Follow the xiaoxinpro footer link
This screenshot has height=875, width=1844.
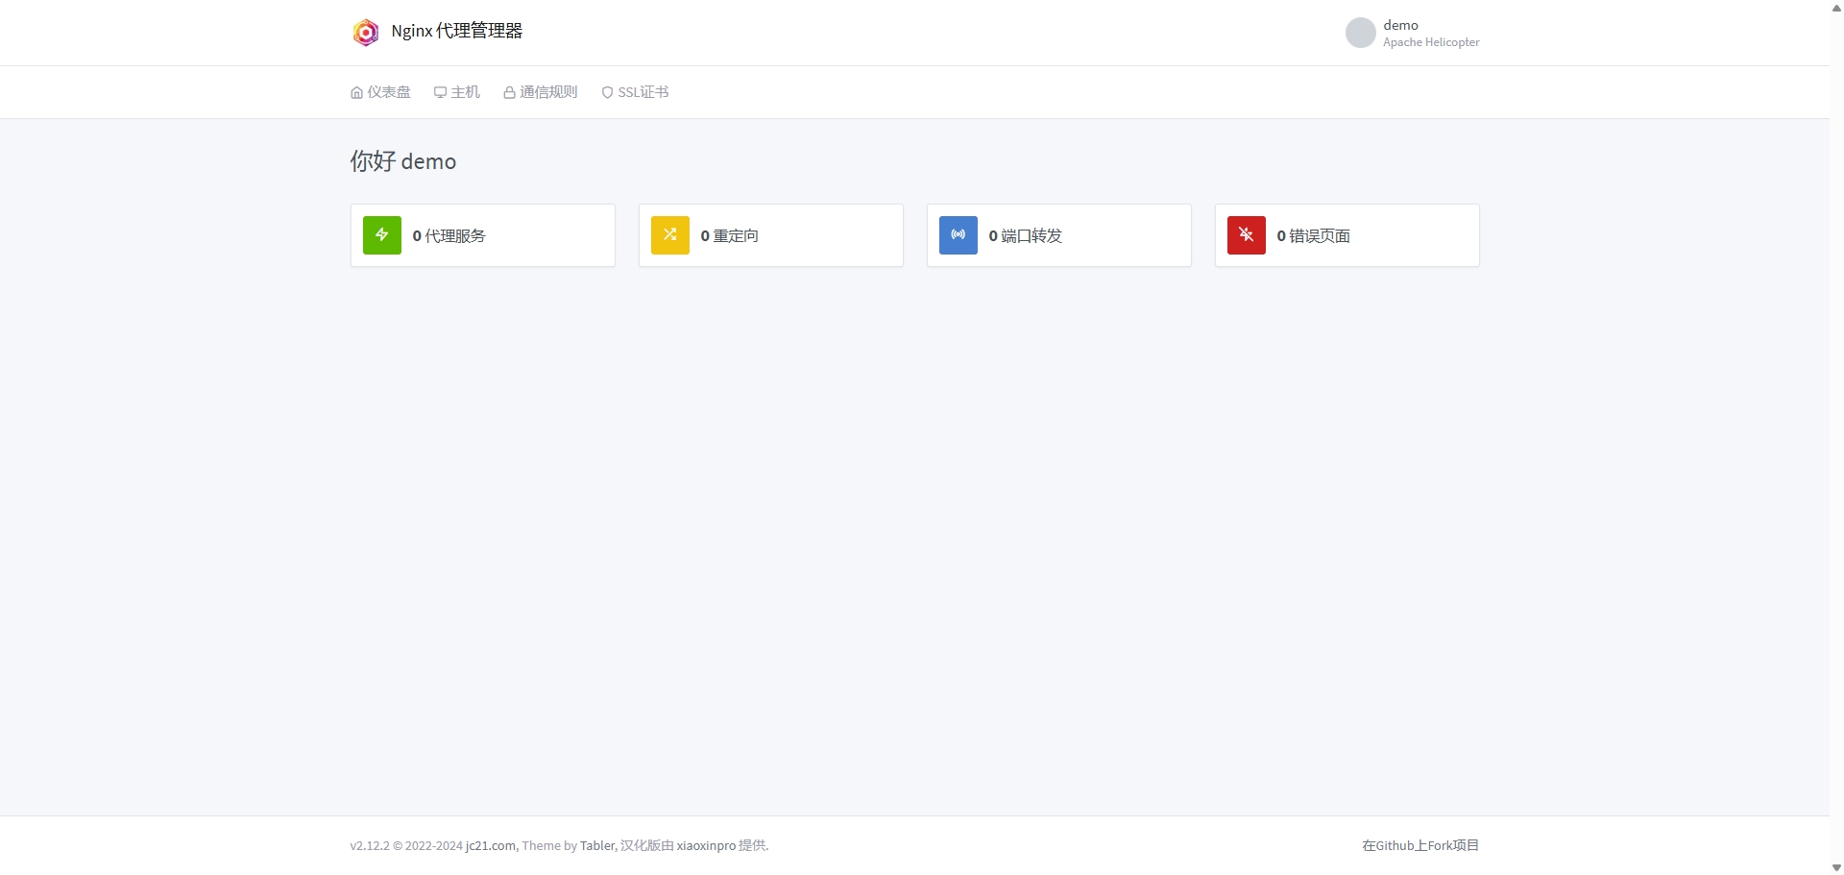click(x=706, y=846)
